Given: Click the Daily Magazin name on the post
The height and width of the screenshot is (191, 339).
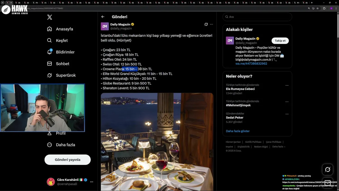Looking at the screenshot, I should click(120, 24).
